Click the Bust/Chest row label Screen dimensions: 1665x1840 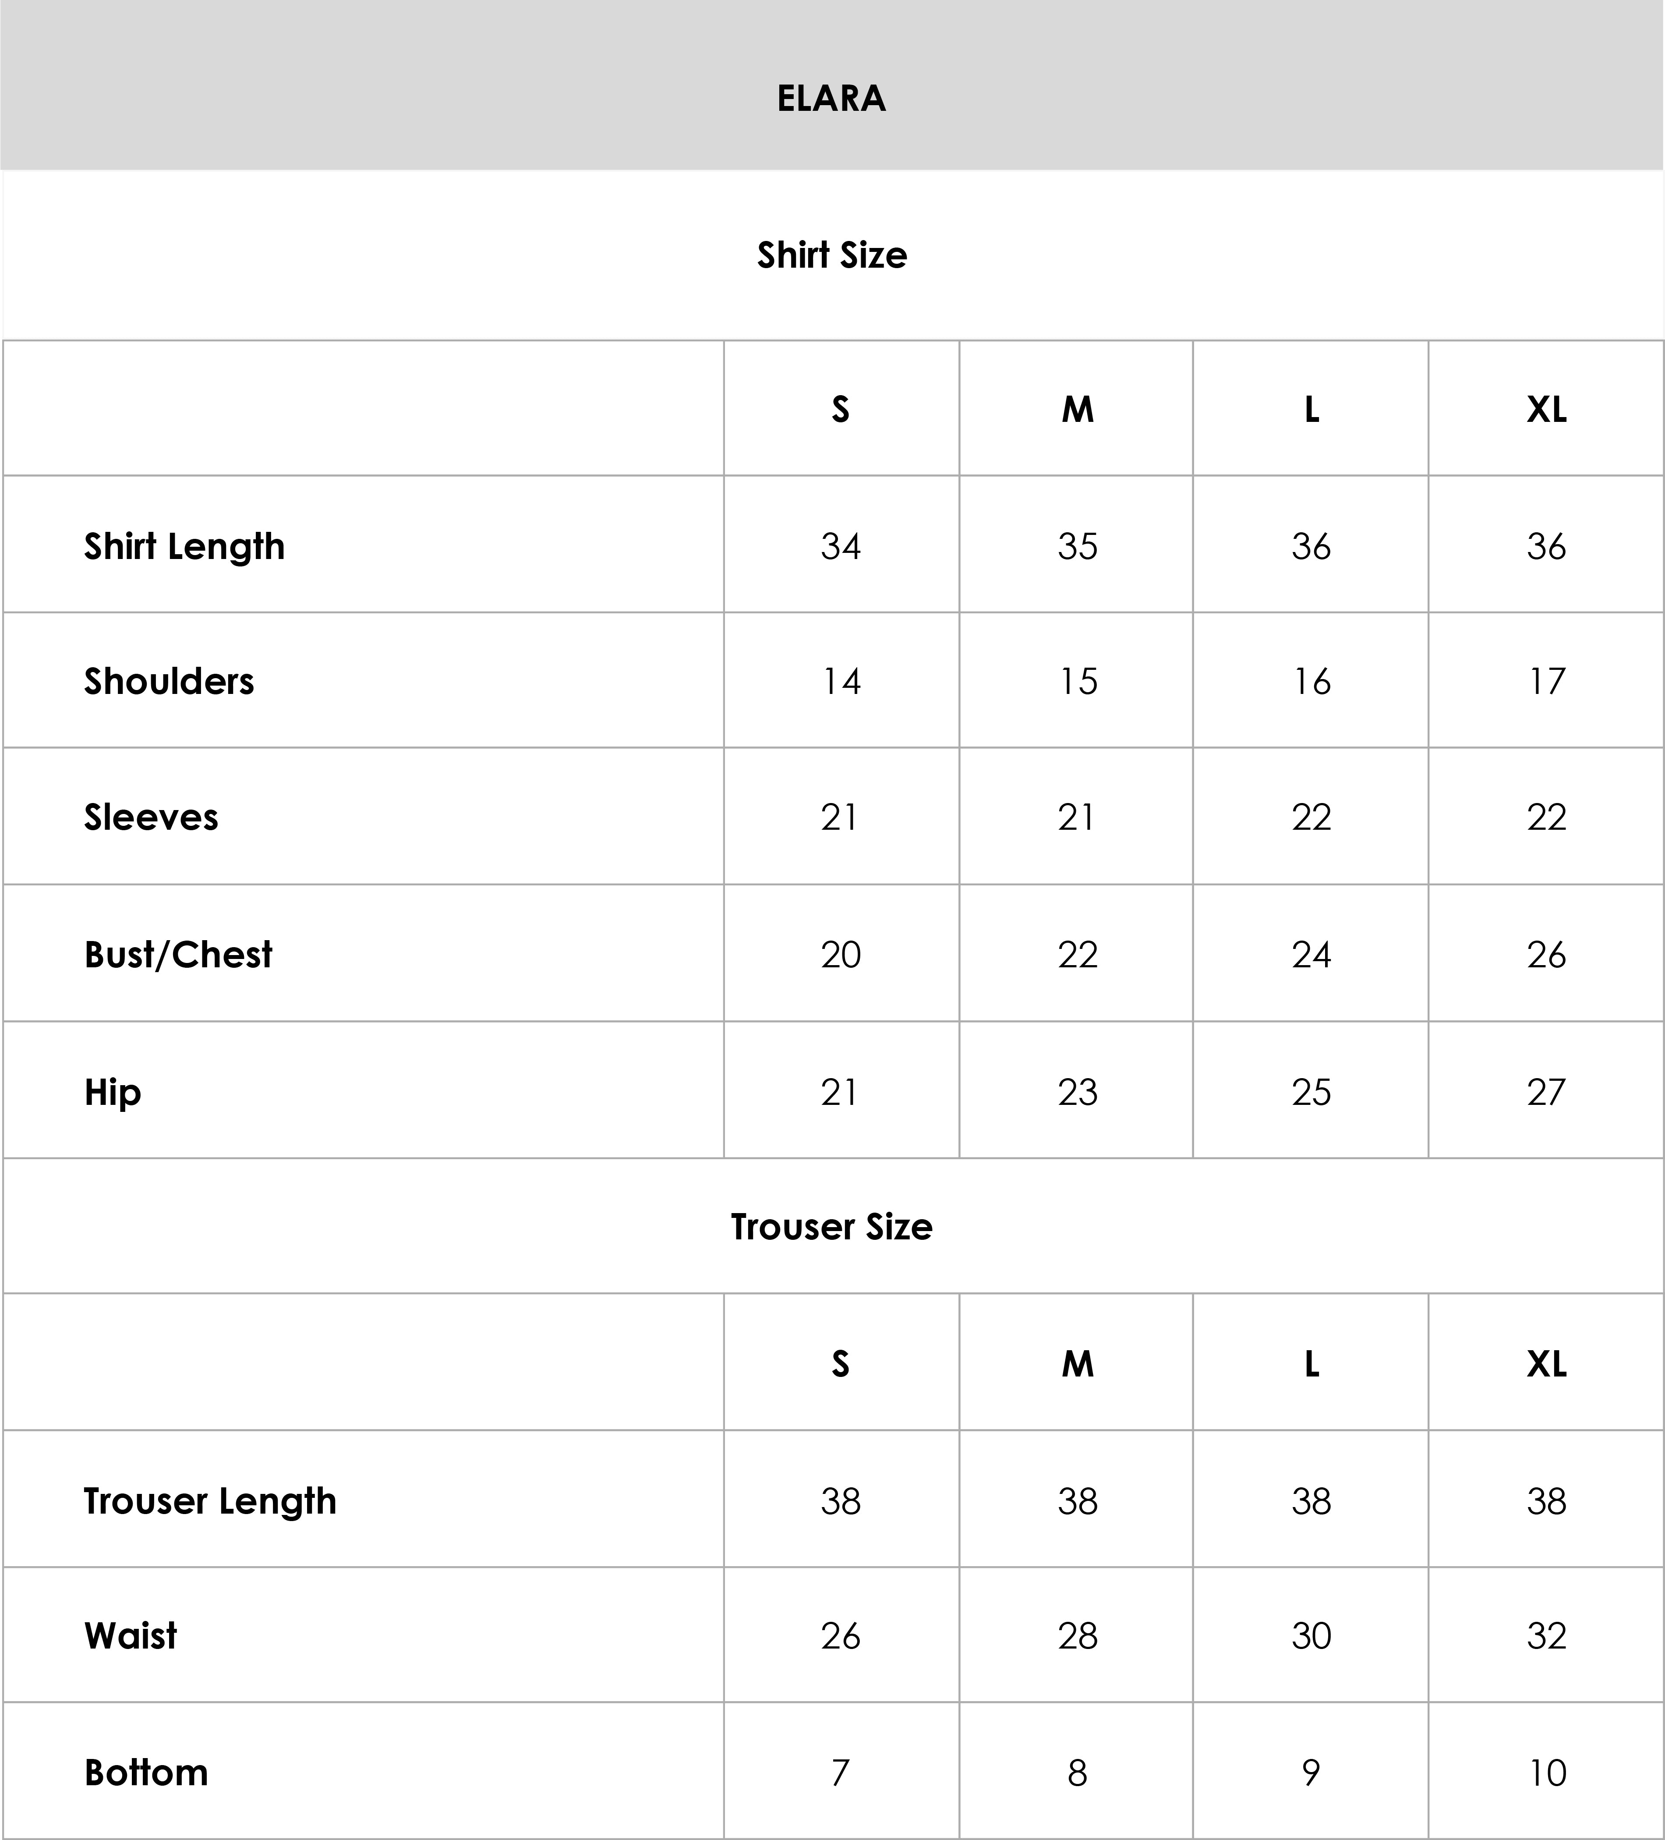click(178, 955)
